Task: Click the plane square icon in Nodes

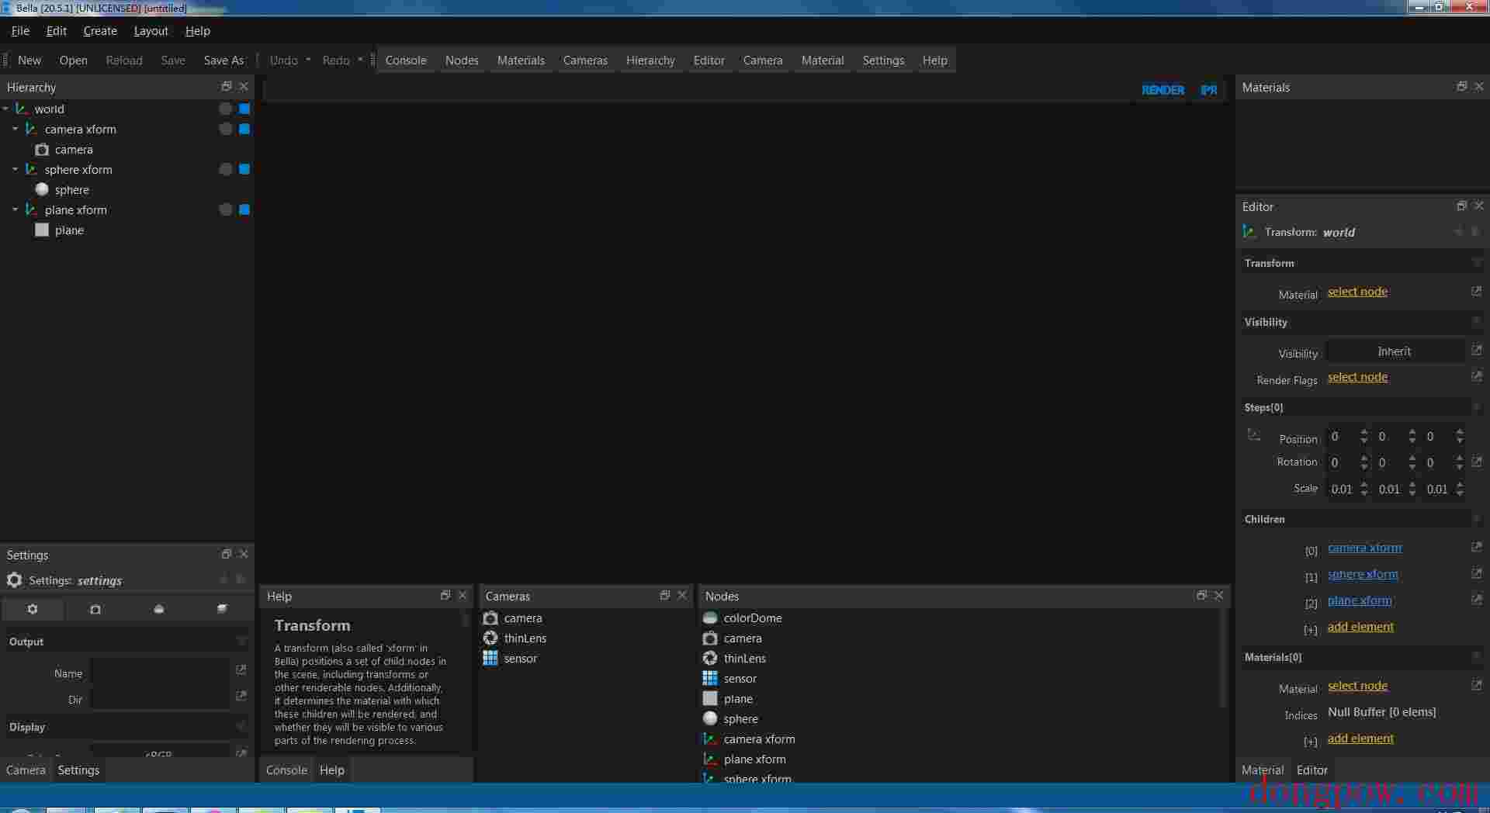Action: tap(710, 699)
